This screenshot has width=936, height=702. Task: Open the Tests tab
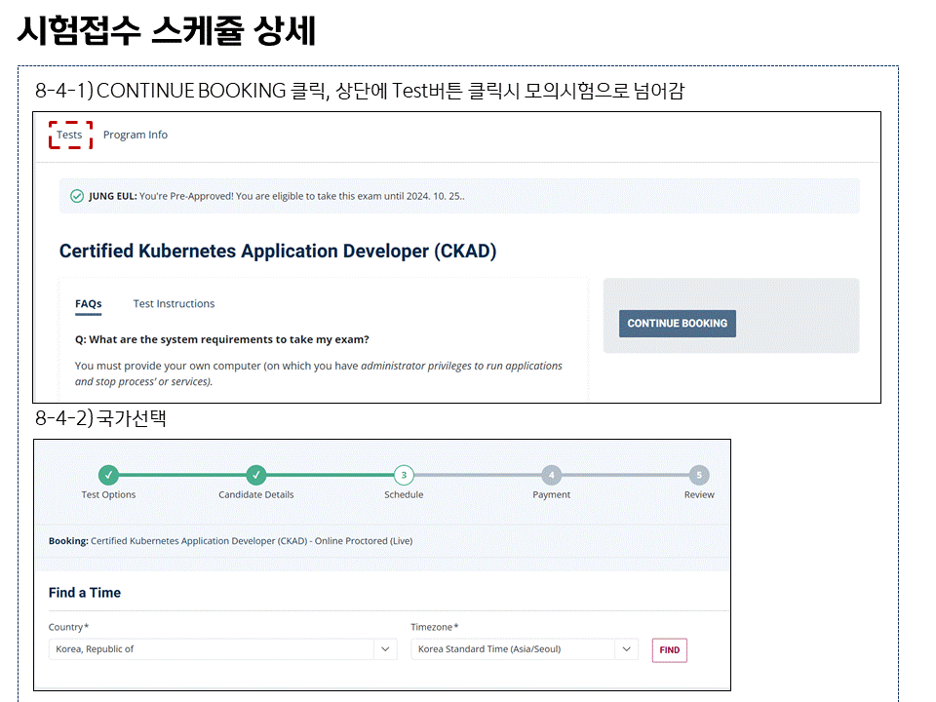[70, 135]
